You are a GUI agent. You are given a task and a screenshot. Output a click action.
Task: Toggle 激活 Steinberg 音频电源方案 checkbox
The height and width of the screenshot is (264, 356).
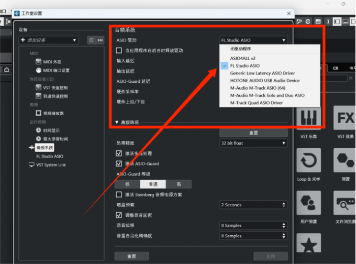[119, 194]
